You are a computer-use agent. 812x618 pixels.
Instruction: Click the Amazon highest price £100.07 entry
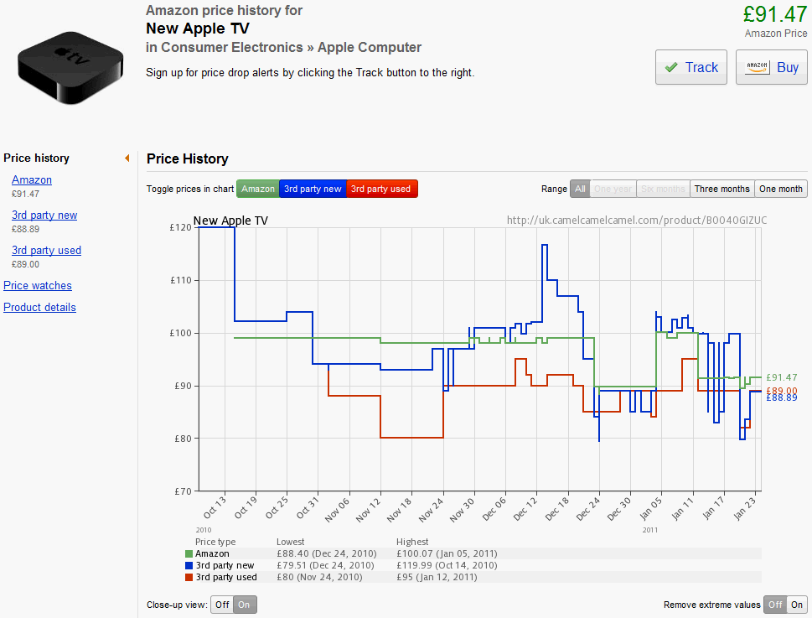click(x=447, y=553)
